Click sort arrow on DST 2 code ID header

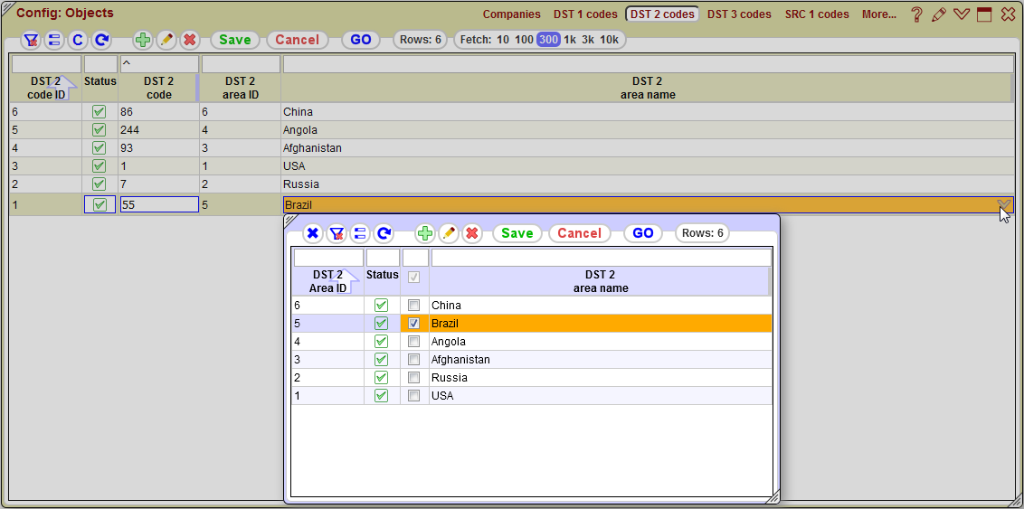(x=62, y=88)
